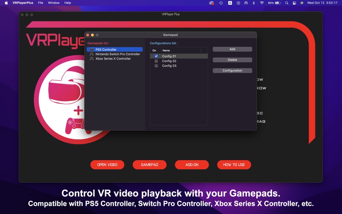Image resolution: width=342 pixels, height=214 pixels.
Task: Open the Bluetooth menu bar icon
Action: [x=253, y=3]
